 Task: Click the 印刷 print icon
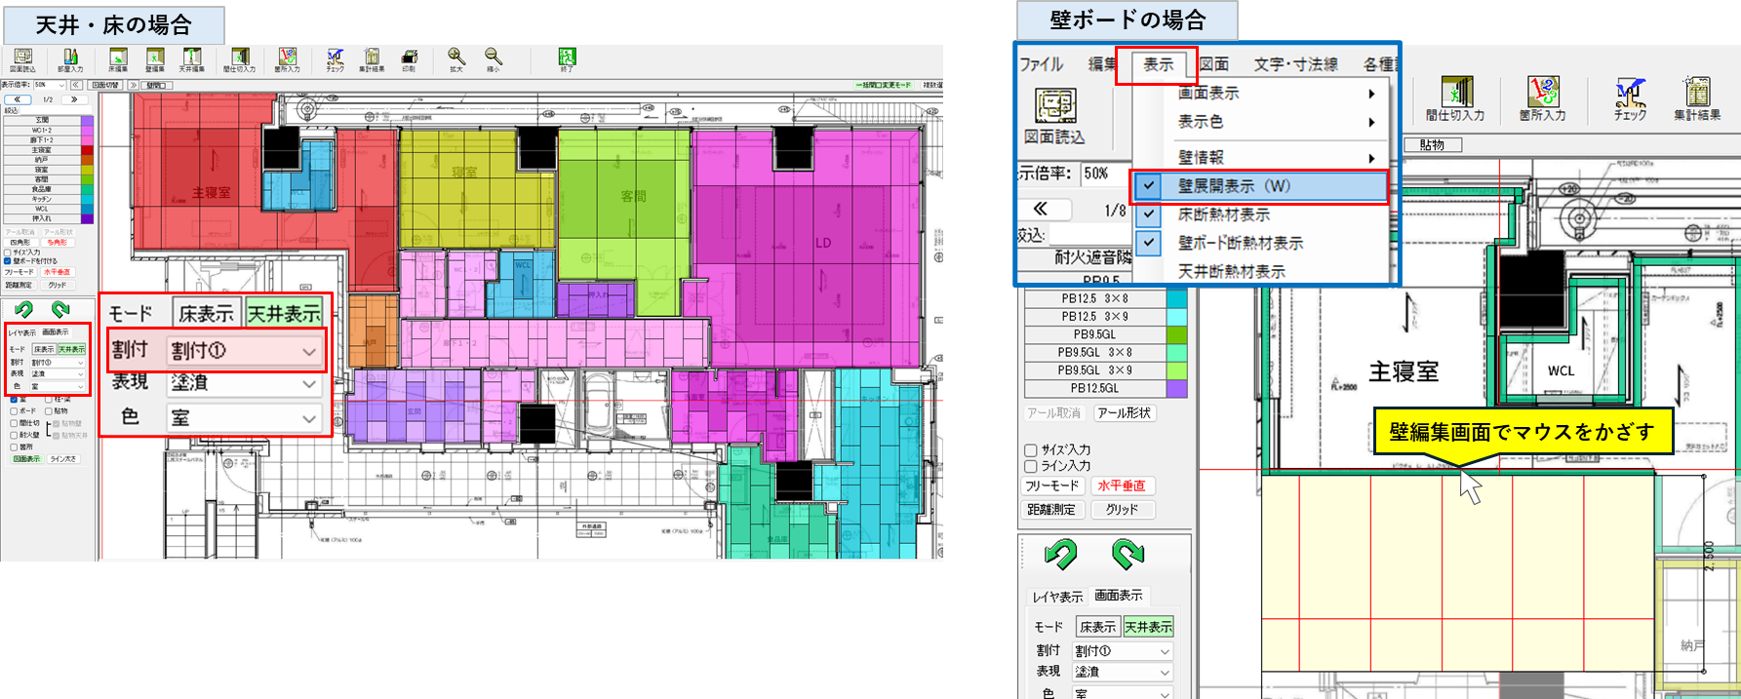tap(410, 59)
